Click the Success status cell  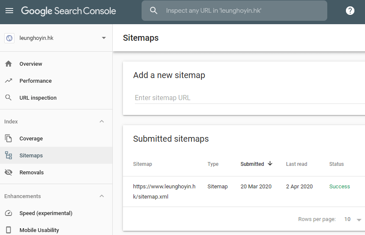tap(340, 187)
